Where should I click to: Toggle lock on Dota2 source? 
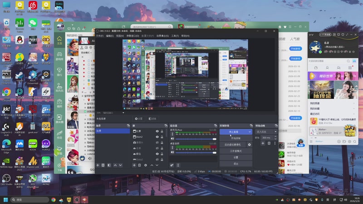tap(162, 160)
